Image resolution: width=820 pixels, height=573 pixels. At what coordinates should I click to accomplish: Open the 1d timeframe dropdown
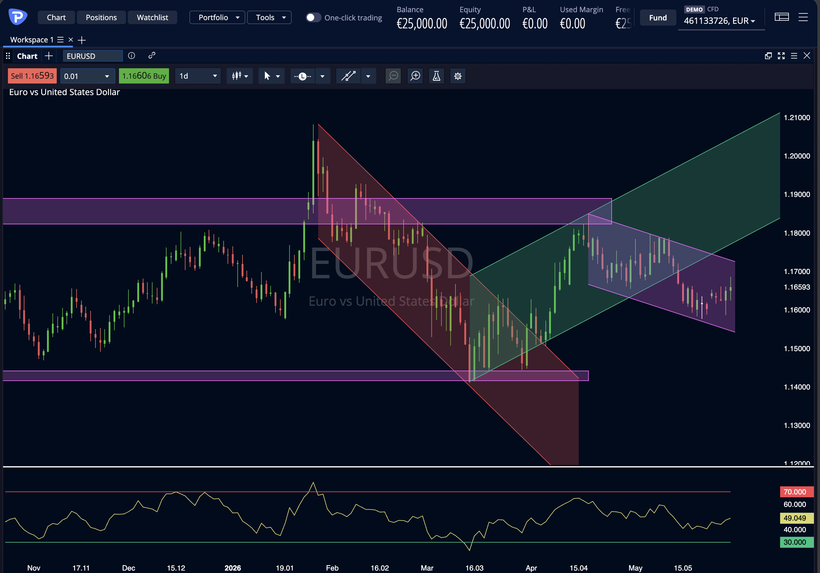pos(198,76)
